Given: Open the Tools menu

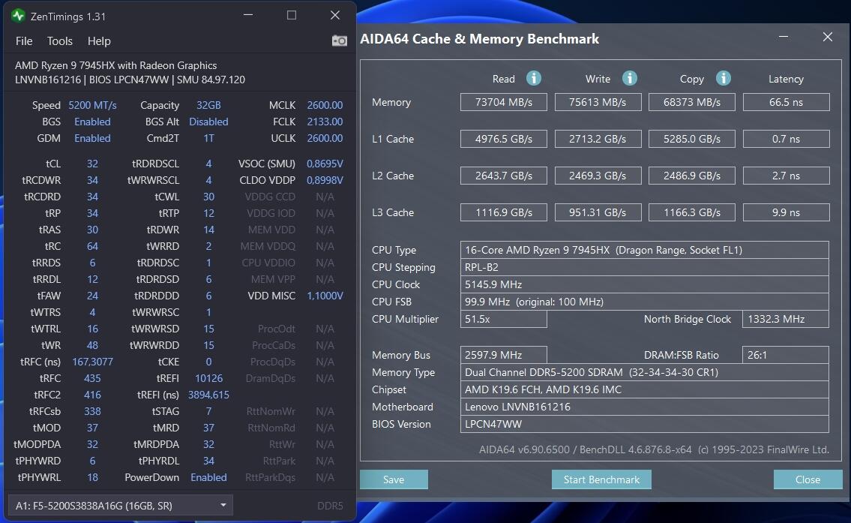Looking at the screenshot, I should (x=60, y=41).
